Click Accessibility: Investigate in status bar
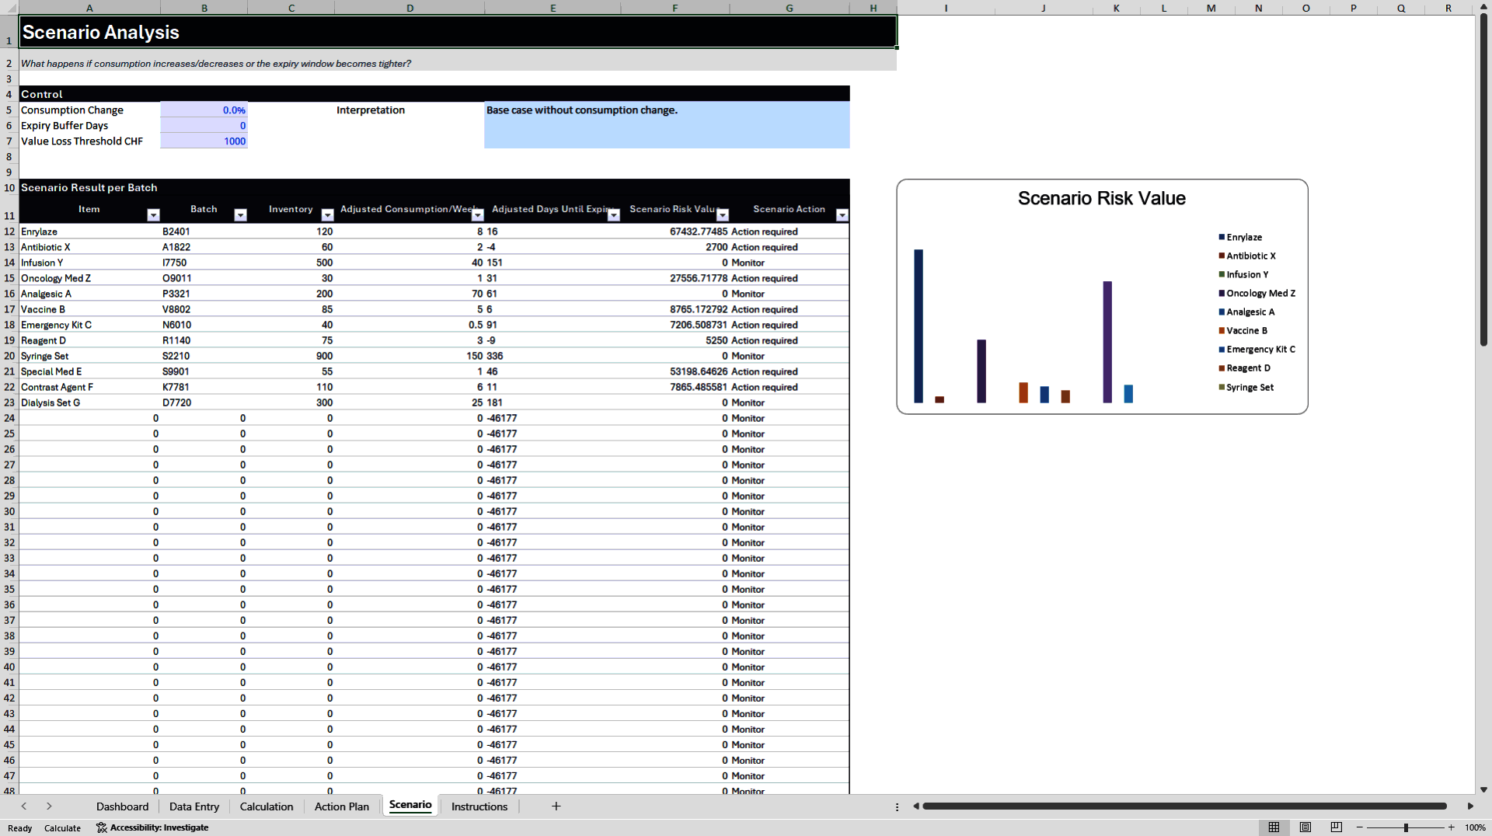 coord(152,827)
